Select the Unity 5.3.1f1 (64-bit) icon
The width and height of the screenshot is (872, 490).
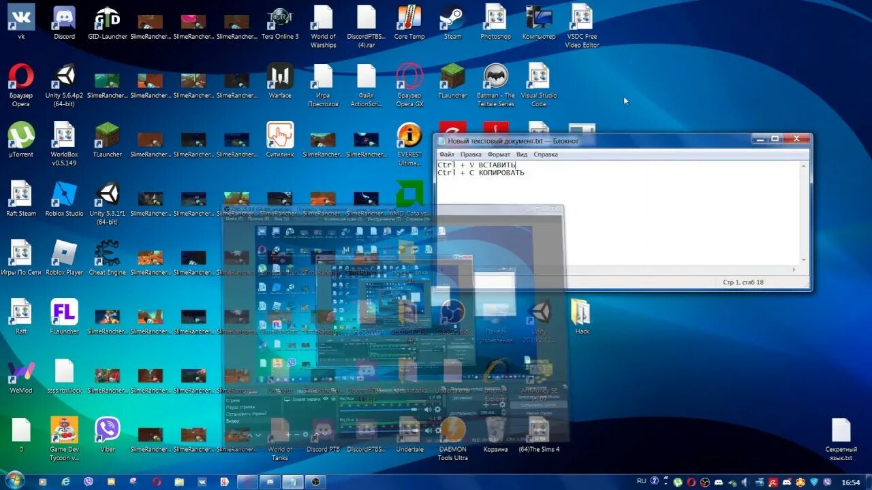tap(108, 203)
